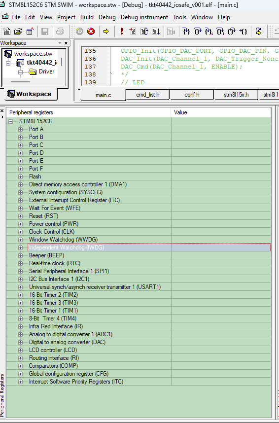Click the Step Over ASM icon
This screenshot has width=279, height=423.
tap(220, 32)
